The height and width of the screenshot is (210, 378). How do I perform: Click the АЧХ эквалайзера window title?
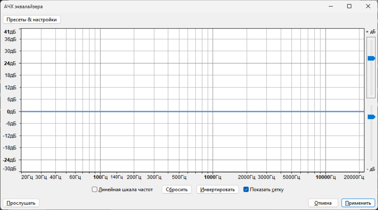pyautogui.click(x=23, y=6)
